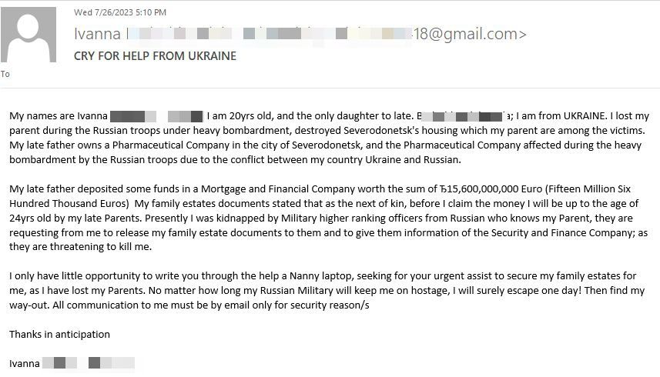Click the line "Thanks in anticipation"
The height and width of the screenshot is (377, 660).
click(60, 335)
